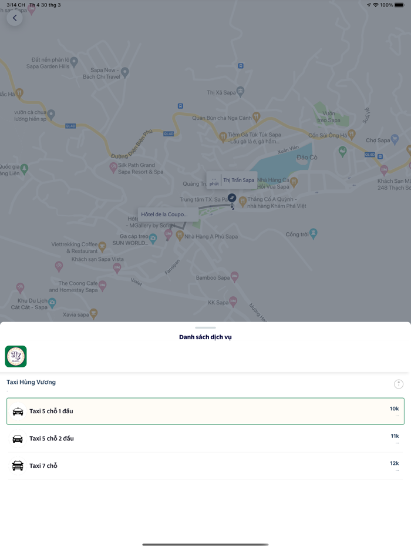
Task: Open the Taxi Hùng Vương provider logo
Action: [x=15, y=356]
